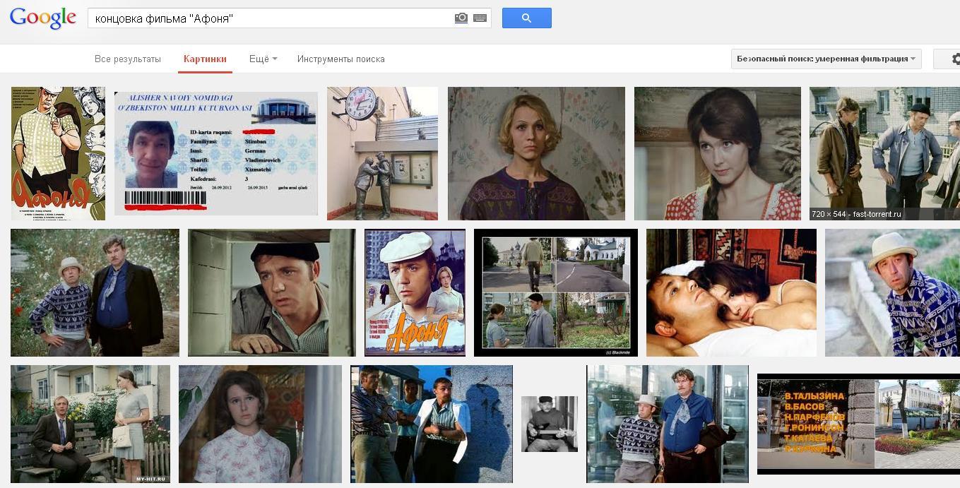960x488 pixels.
Task: Open the "Безопасный поиск" filter dropdown
Action: tap(826, 59)
